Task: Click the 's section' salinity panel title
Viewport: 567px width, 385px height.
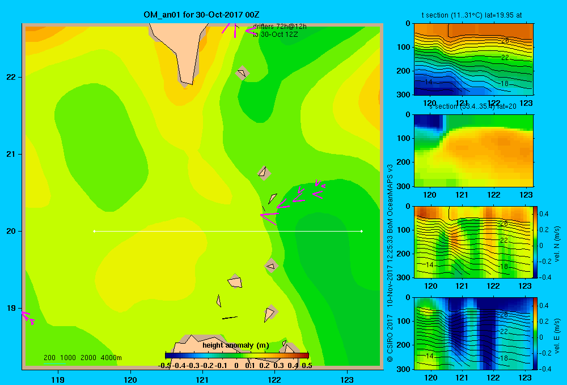Action: (473, 106)
